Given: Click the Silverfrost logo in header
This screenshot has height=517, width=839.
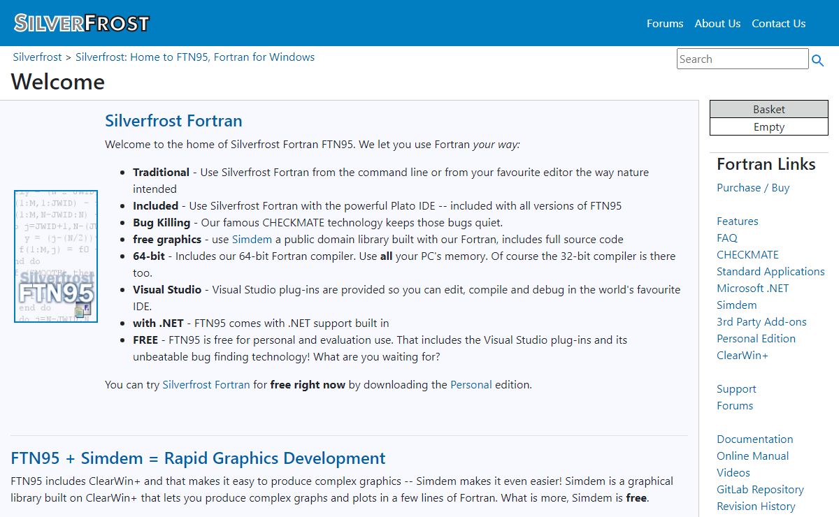Looking at the screenshot, I should click(82, 23).
